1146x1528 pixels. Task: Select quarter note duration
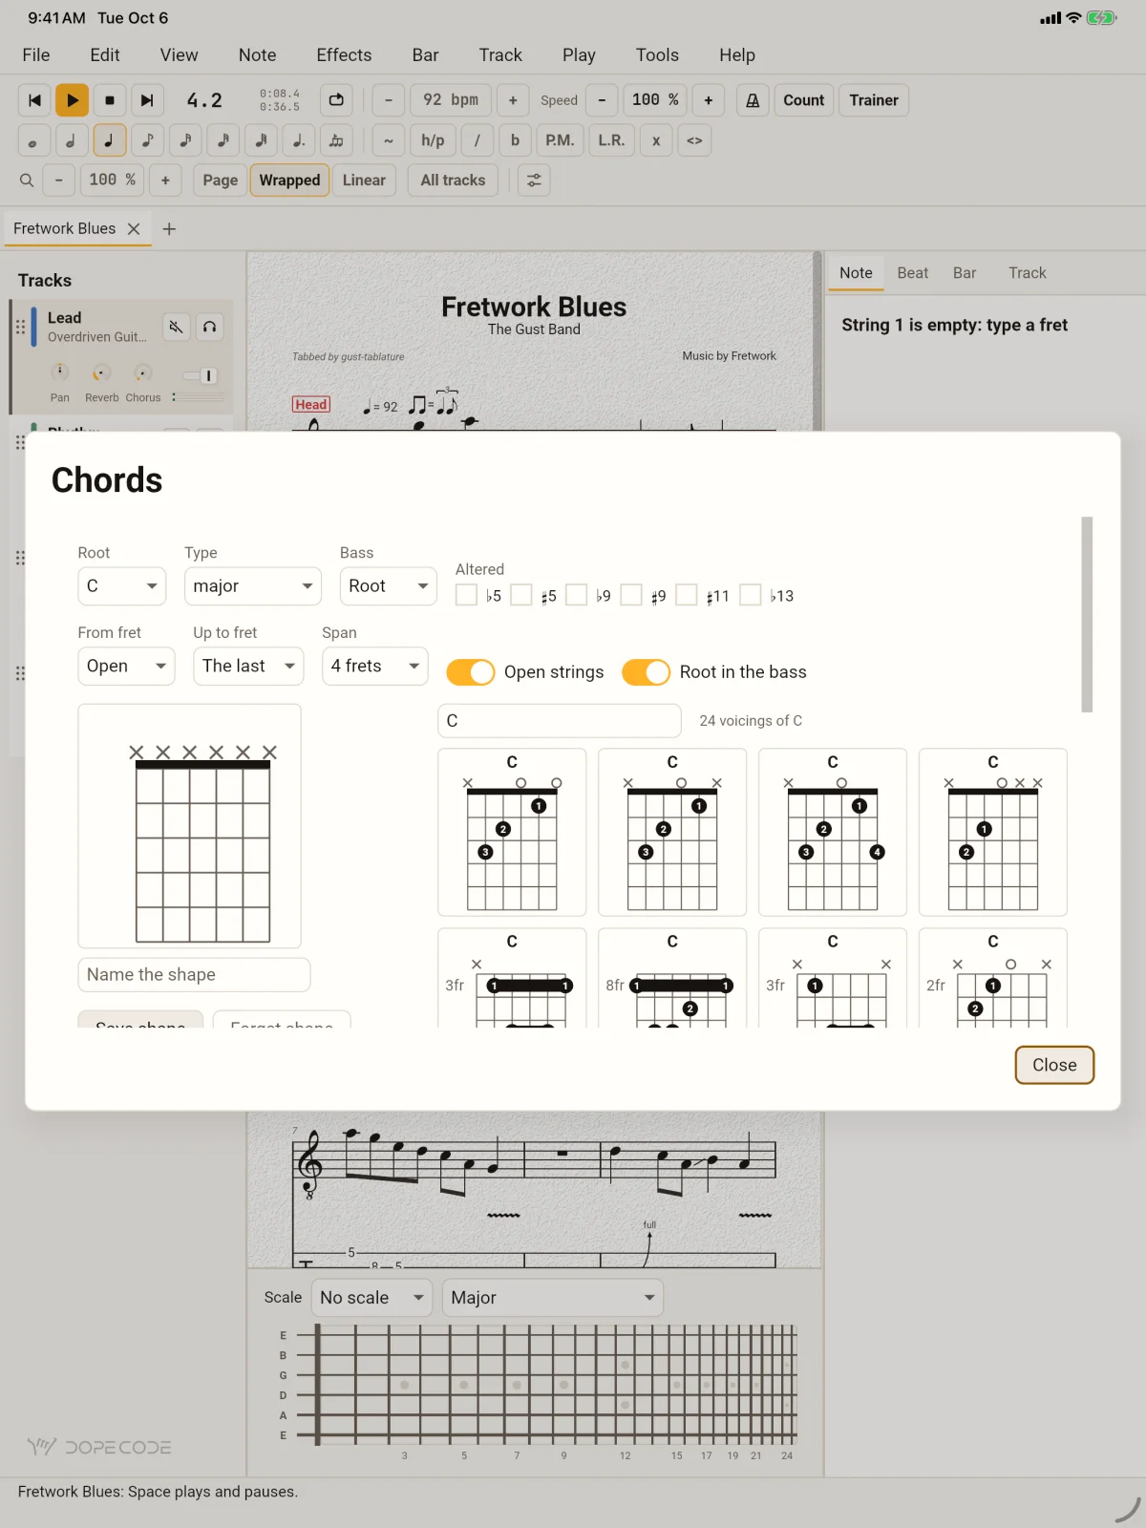coord(110,140)
